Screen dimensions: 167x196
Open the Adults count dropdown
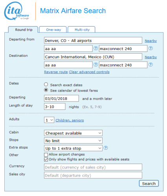click(x=49, y=120)
